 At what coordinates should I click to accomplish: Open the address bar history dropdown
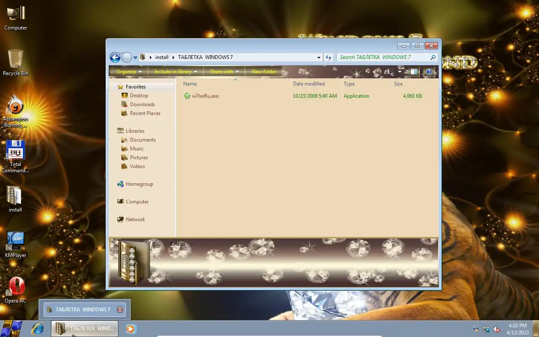(x=319, y=57)
